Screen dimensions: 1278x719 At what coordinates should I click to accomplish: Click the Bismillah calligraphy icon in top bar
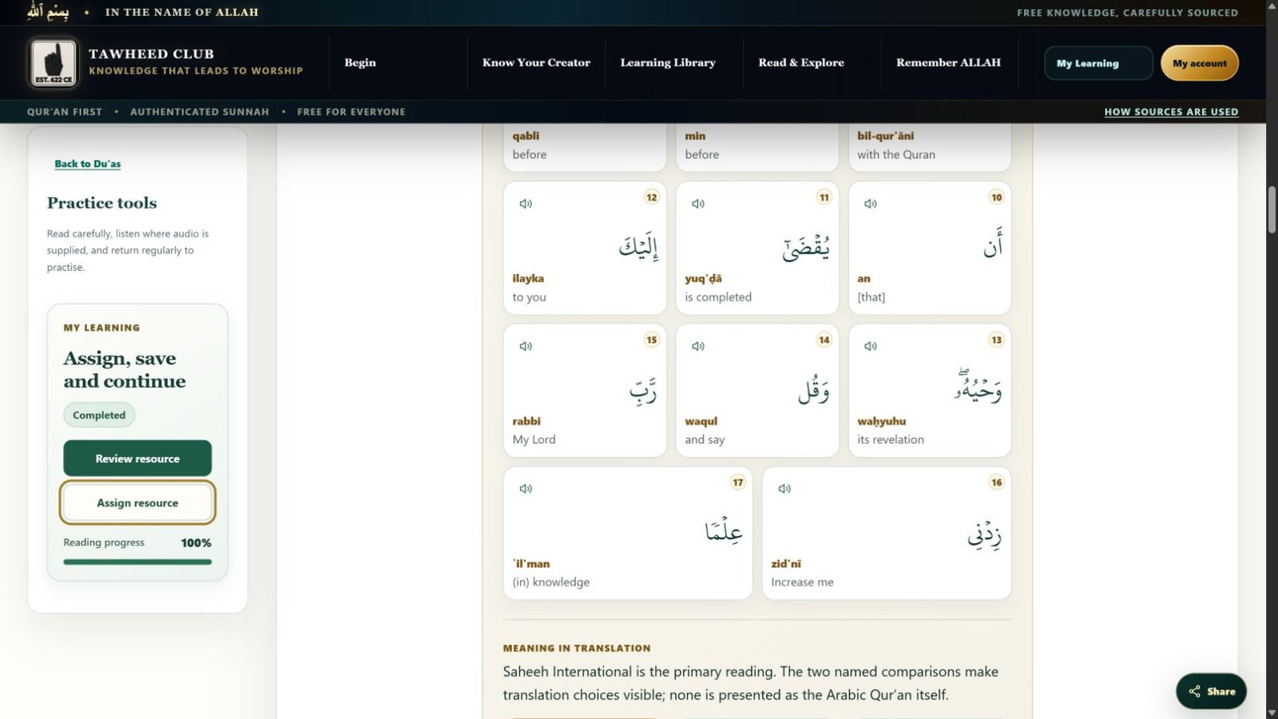[48, 12]
